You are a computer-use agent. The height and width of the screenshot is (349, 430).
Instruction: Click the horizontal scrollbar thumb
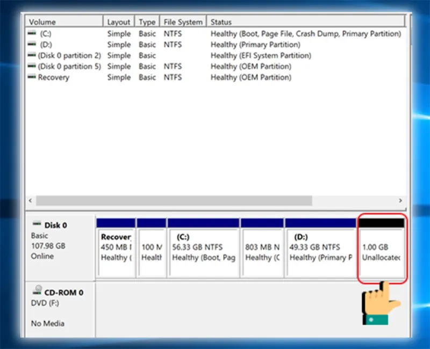tap(174, 200)
